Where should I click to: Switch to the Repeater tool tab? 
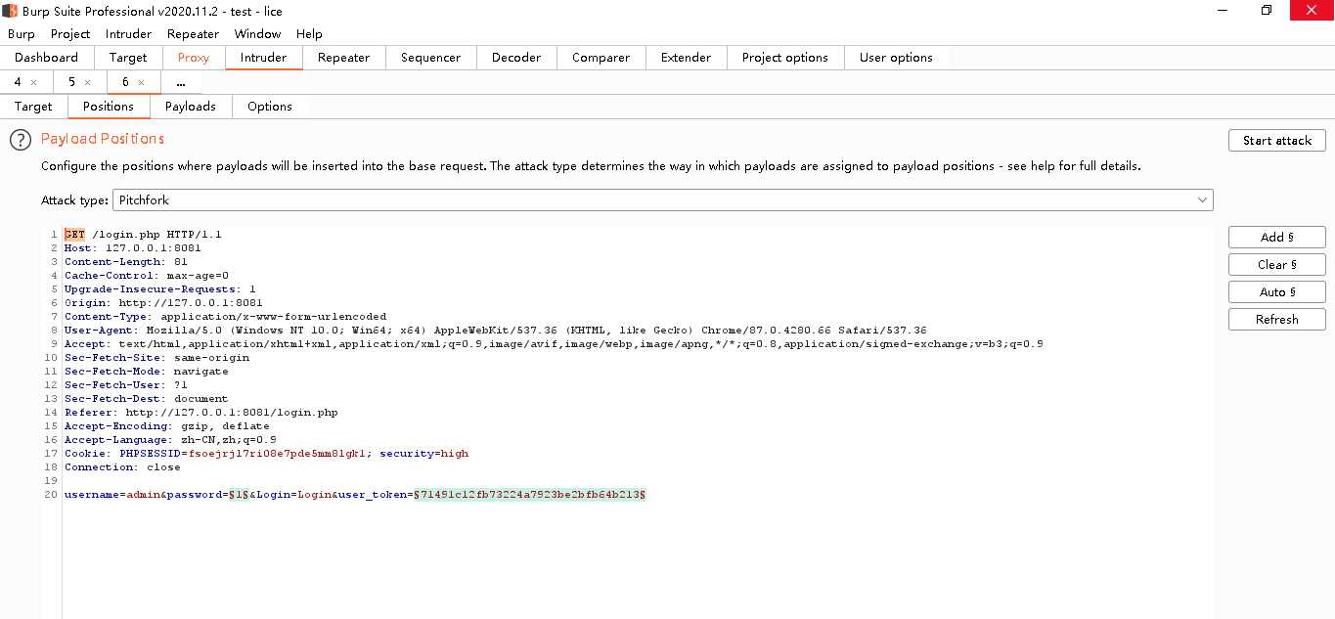coord(343,58)
